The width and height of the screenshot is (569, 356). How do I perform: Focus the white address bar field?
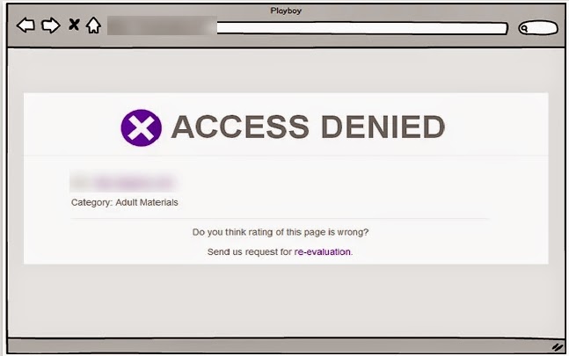[361, 28]
